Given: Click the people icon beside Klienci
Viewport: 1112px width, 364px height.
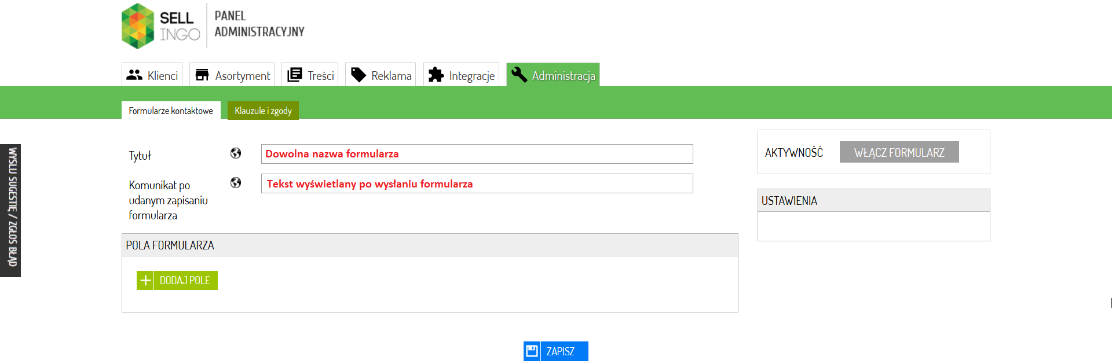Looking at the screenshot, I should [134, 75].
